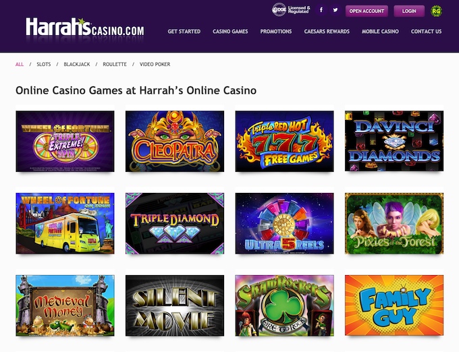Click the Login button

(409, 11)
